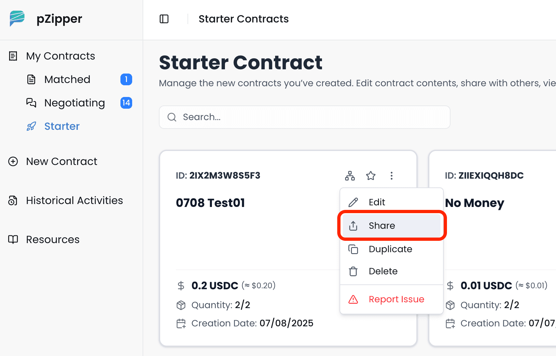The height and width of the screenshot is (356, 556).
Task: Star the 0708 Test01 contract as favorite
Action: tap(371, 176)
